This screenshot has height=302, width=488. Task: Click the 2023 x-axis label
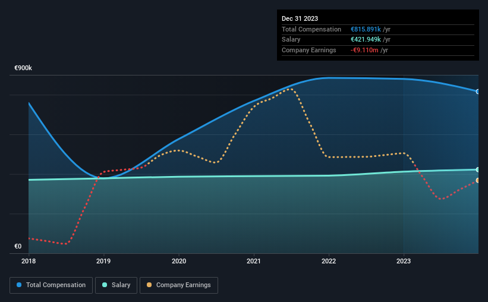click(x=404, y=261)
